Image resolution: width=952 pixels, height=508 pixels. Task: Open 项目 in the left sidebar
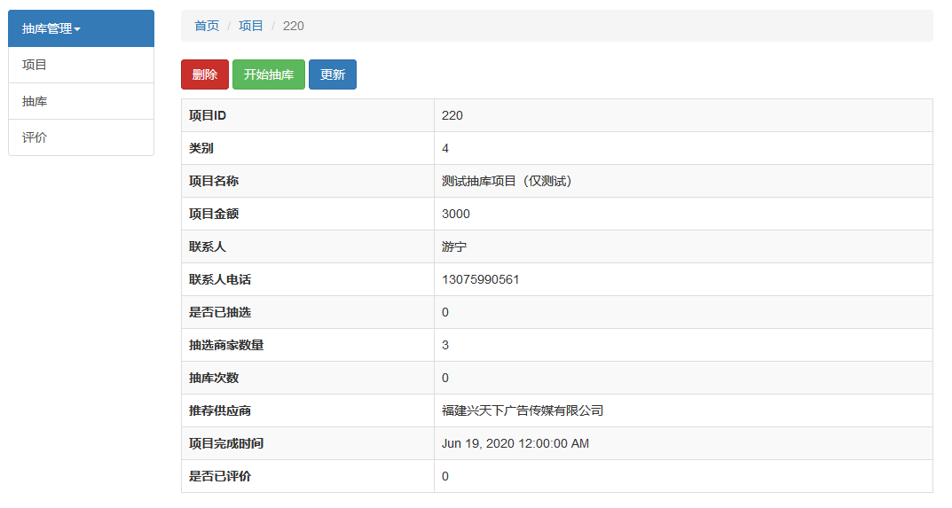[x=35, y=65]
